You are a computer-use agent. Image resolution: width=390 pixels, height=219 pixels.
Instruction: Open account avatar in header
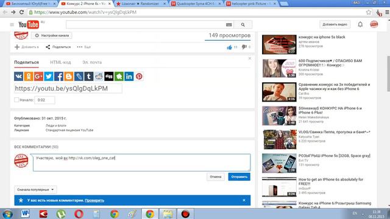point(374,24)
